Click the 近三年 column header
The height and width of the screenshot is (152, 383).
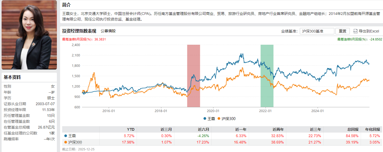tap(315, 129)
